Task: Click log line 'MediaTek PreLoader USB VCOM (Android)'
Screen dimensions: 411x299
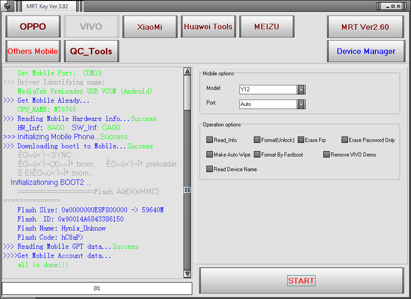Action: pyautogui.click(x=84, y=91)
